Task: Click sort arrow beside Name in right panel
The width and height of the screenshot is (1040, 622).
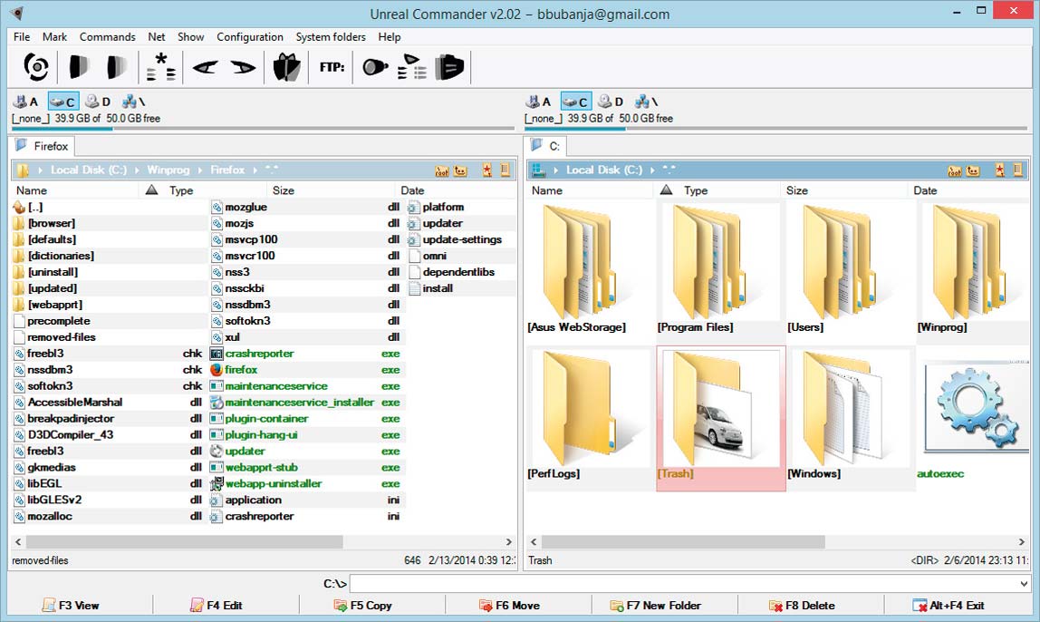Action: click(667, 190)
